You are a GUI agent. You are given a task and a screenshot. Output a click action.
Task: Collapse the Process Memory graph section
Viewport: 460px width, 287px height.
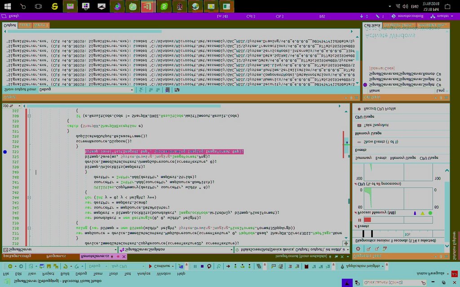pyautogui.click(x=355, y=213)
